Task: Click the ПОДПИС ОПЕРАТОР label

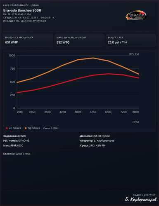Action: pos(144,195)
